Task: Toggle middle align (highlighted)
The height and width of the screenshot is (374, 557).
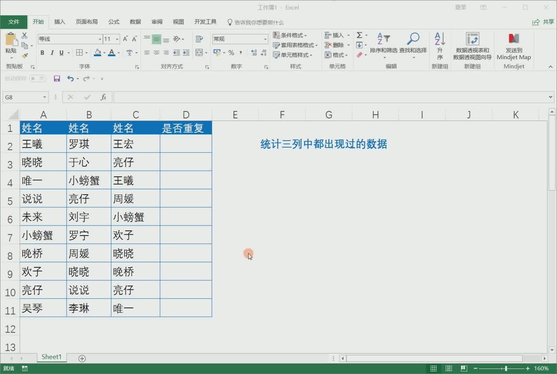Action: [x=157, y=39]
